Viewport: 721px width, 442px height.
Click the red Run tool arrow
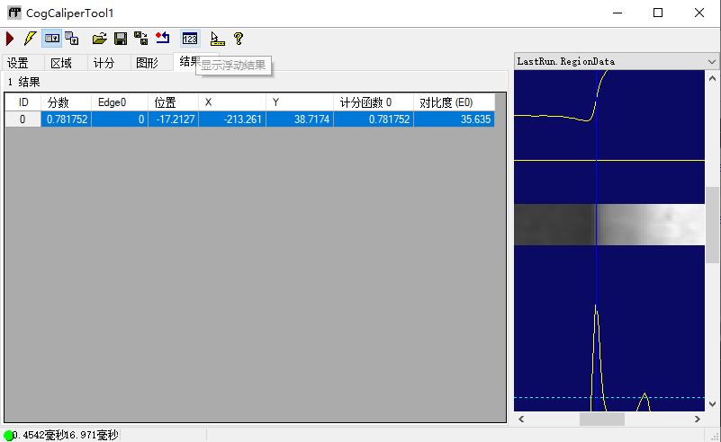(10, 39)
